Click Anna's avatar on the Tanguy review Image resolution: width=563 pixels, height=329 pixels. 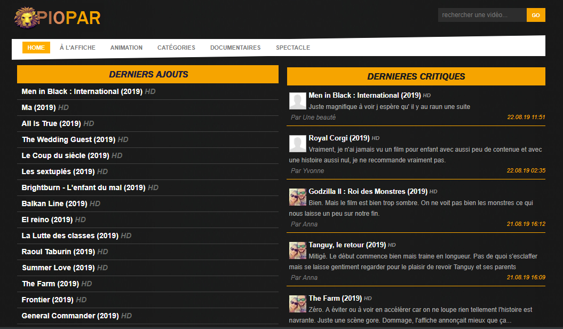[x=298, y=250]
